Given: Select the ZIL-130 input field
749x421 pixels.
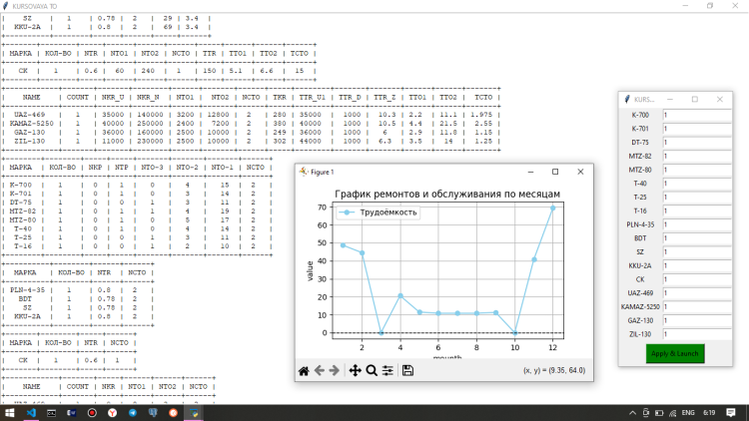Looking at the screenshot, I should (x=696, y=334).
